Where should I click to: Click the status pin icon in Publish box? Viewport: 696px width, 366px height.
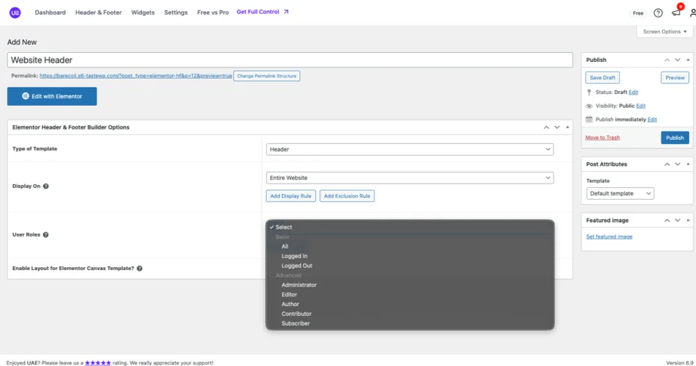click(589, 93)
